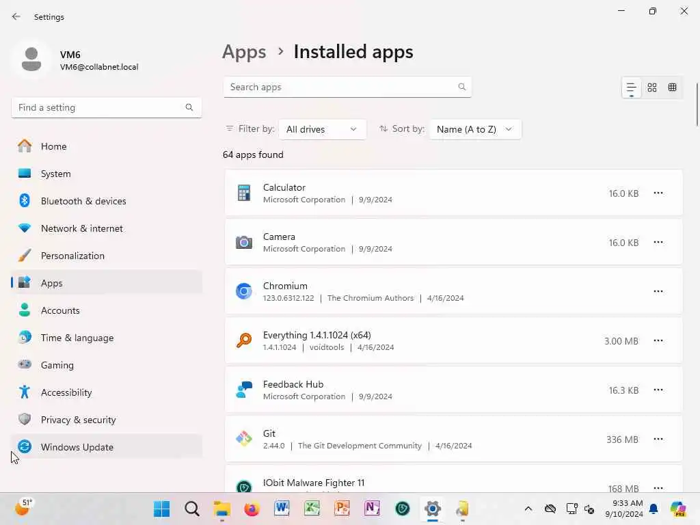700x525 pixels.
Task: Click the VM6 user avatar icon
Action: pyautogui.click(x=31, y=60)
